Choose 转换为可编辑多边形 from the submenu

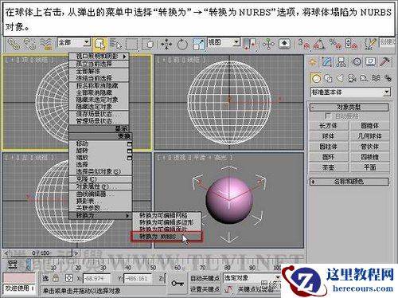click(x=166, y=222)
